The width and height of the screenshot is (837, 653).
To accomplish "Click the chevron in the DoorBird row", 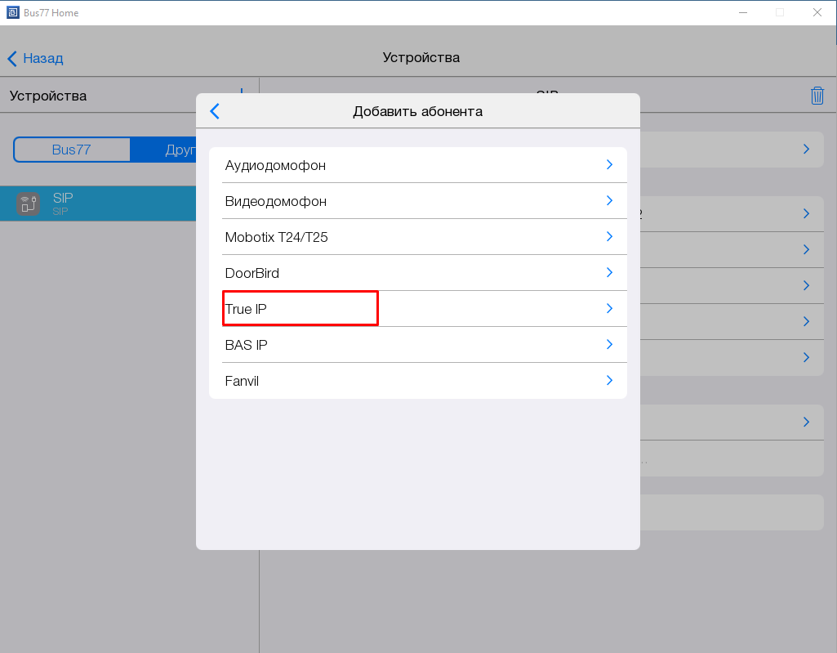I will (609, 273).
